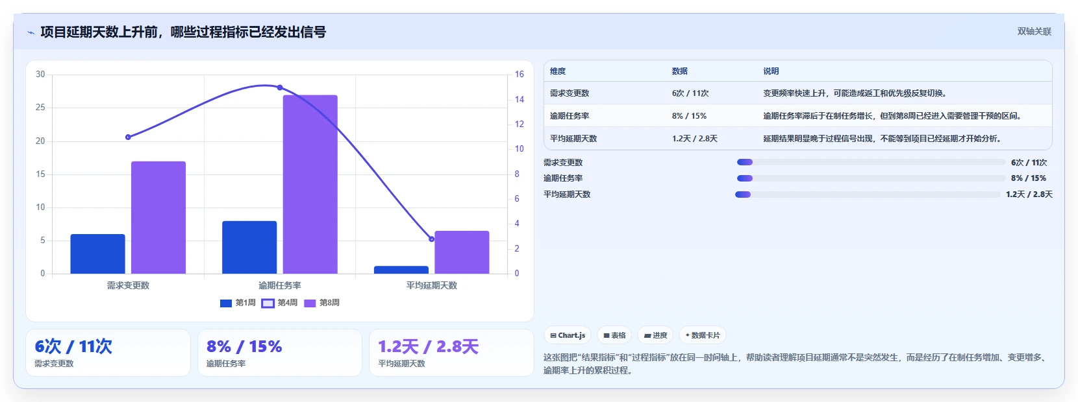Click the 双轴关联 tag in header

click(x=1034, y=31)
